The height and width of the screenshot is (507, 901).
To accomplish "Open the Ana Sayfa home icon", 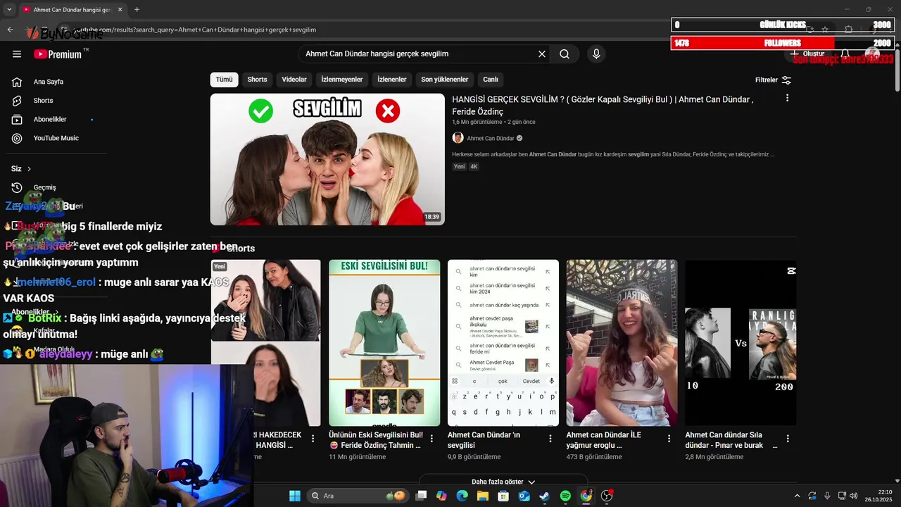I will (x=17, y=82).
